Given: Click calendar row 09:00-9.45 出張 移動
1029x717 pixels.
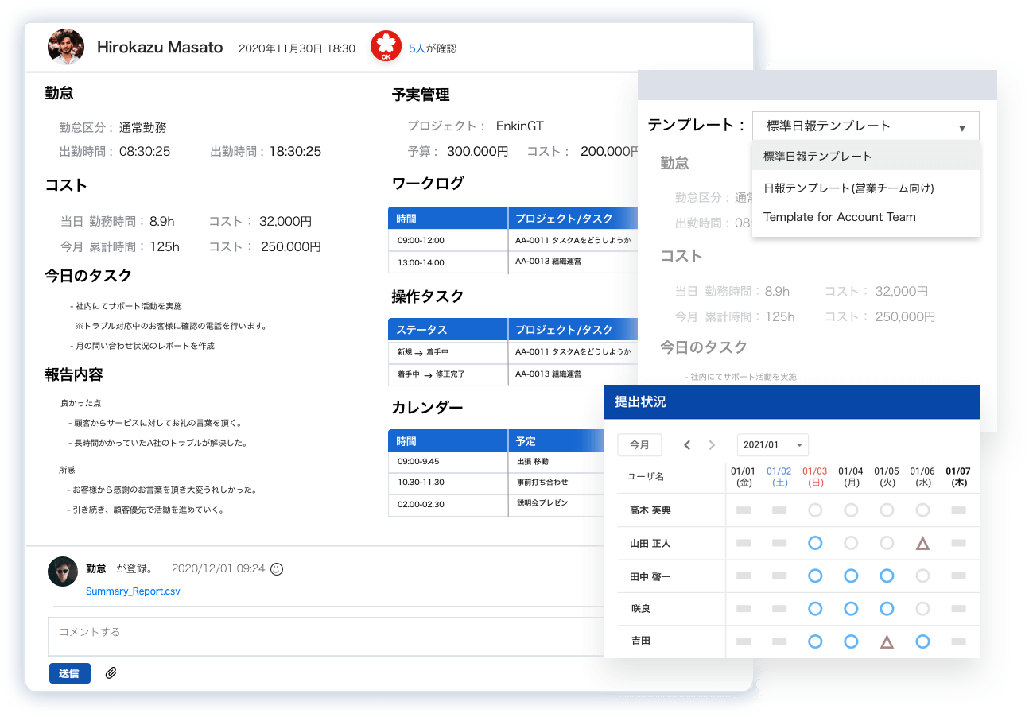Looking at the screenshot, I should coord(496,462).
